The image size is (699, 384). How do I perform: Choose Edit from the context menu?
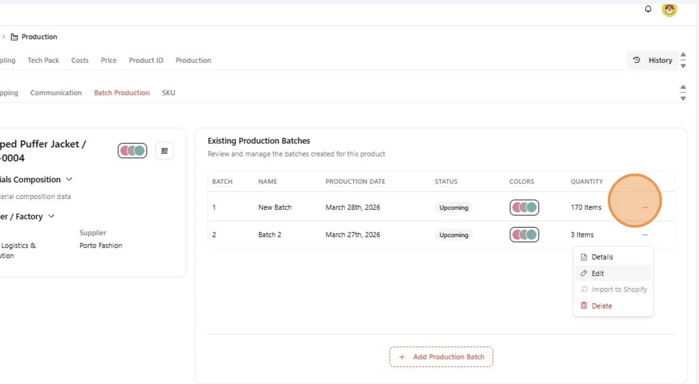tap(613, 273)
